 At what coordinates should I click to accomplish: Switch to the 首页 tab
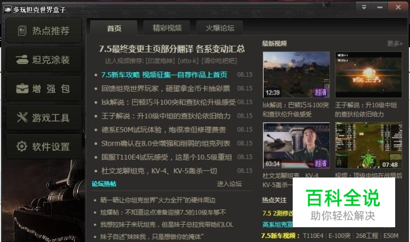[114, 28]
